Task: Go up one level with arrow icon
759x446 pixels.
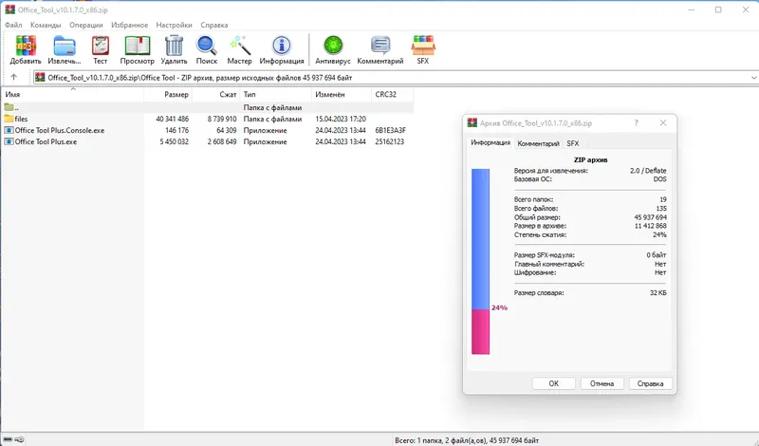Action: click(x=13, y=77)
